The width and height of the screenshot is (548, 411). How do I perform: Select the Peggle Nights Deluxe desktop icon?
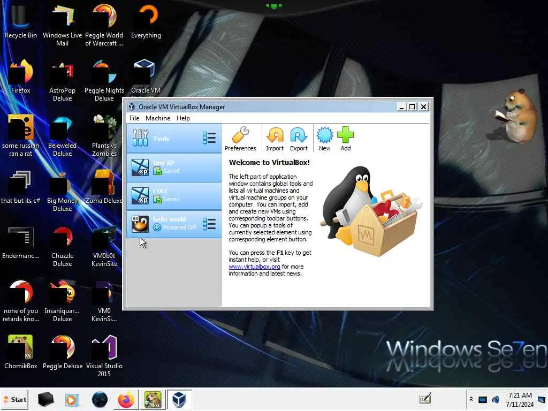tap(104, 81)
